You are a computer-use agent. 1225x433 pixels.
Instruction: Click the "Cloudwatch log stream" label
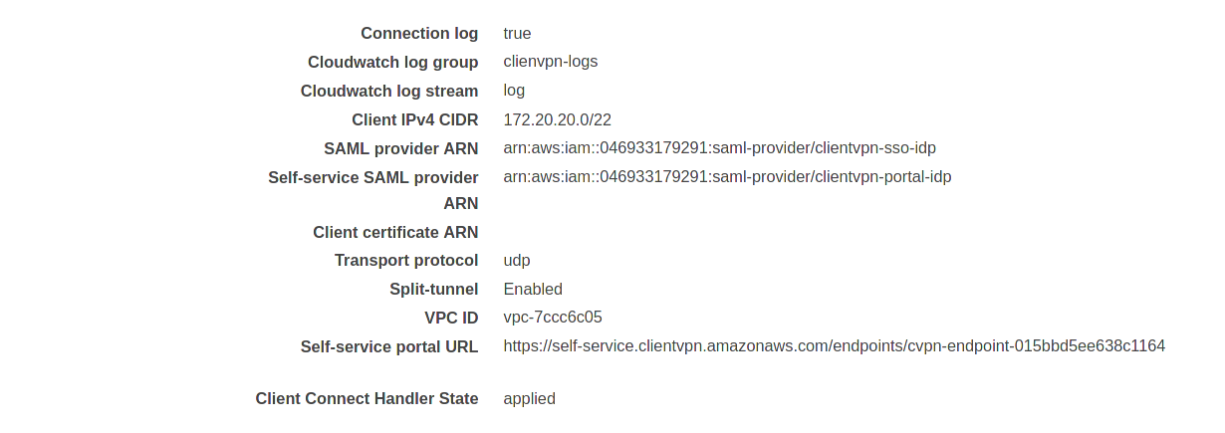389,91
